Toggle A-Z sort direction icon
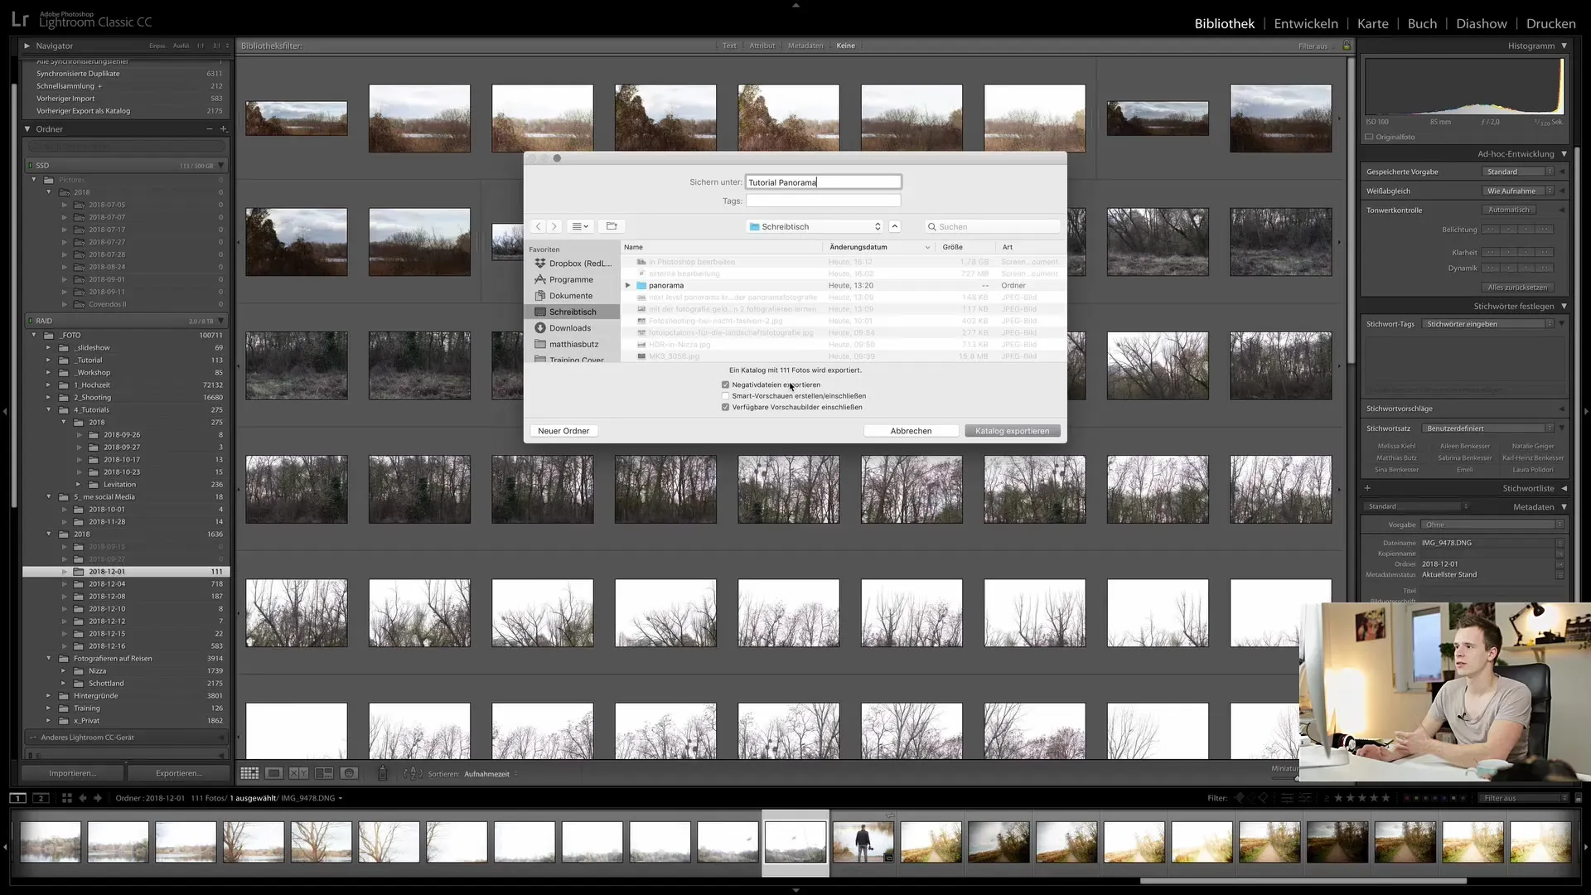Image resolution: width=1591 pixels, height=895 pixels. pos(412,773)
